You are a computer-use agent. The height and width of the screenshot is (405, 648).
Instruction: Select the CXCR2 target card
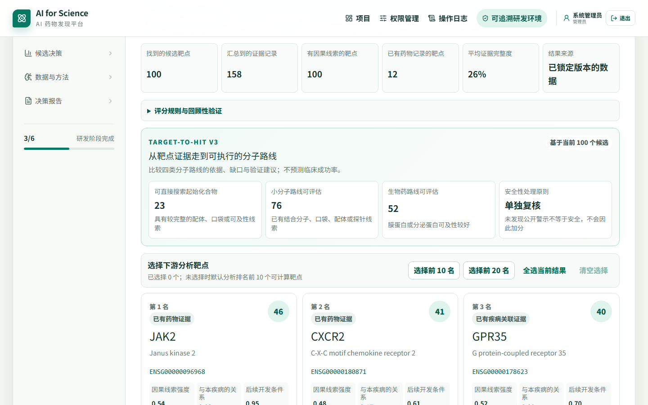click(380, 349)
